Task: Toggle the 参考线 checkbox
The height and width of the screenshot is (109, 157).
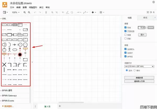Action: click(125, 56)
